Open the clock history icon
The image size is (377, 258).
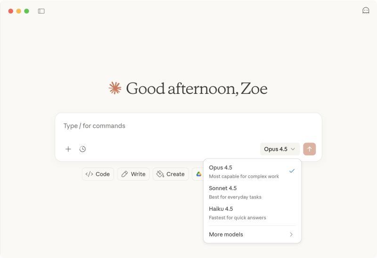point(82,149)
